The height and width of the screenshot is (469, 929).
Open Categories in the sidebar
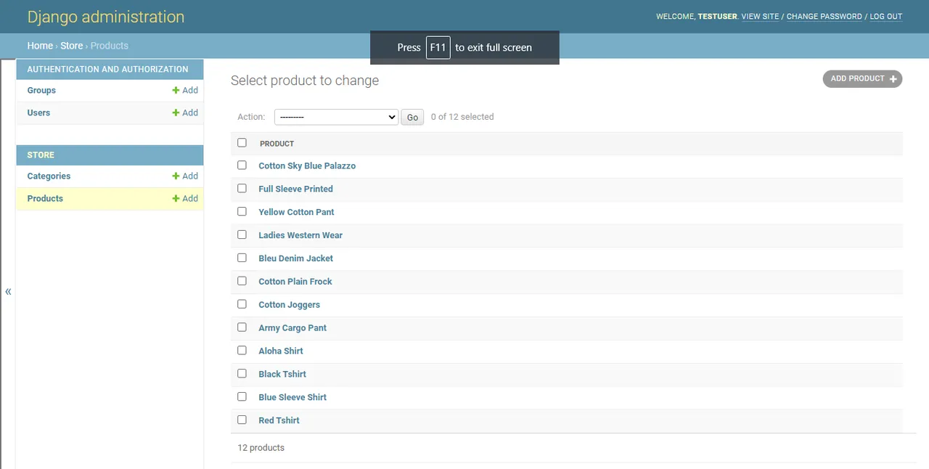[49, 176]
